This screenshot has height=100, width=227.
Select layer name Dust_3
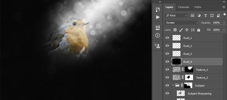tap(188, 54)
